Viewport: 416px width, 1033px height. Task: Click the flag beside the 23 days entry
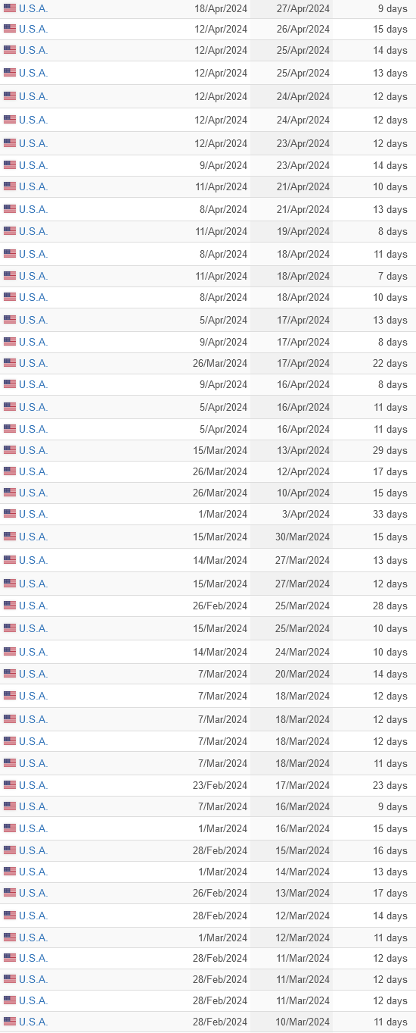click(10, 785)
